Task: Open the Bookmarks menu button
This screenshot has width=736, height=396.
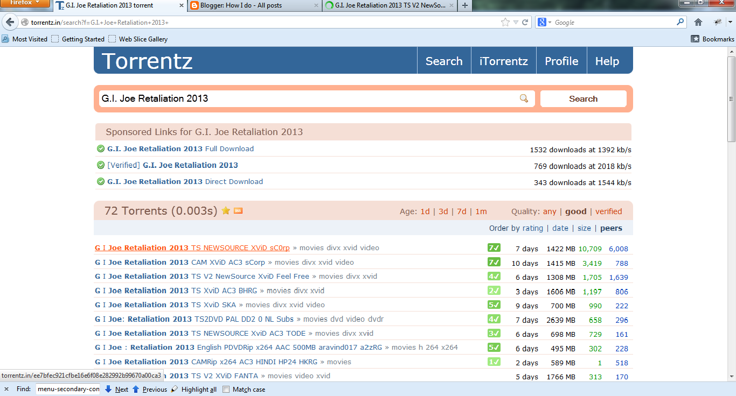Action: pos(712,39)
